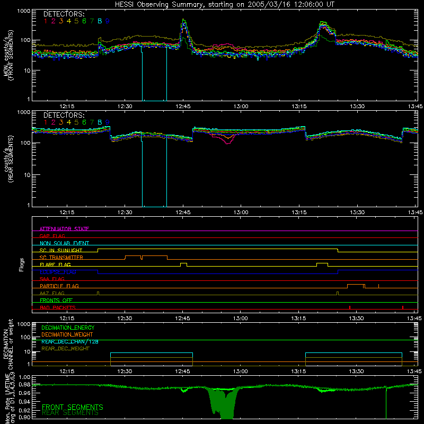Click the SC_IN_SUNLIGHT flag label
Screen dimensions: 424x424
(x=61, y=250)
